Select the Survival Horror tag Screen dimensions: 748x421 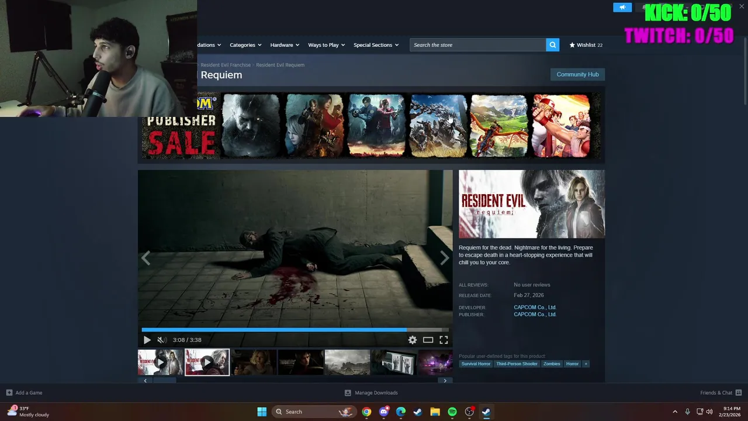click(x=476, y=364)
